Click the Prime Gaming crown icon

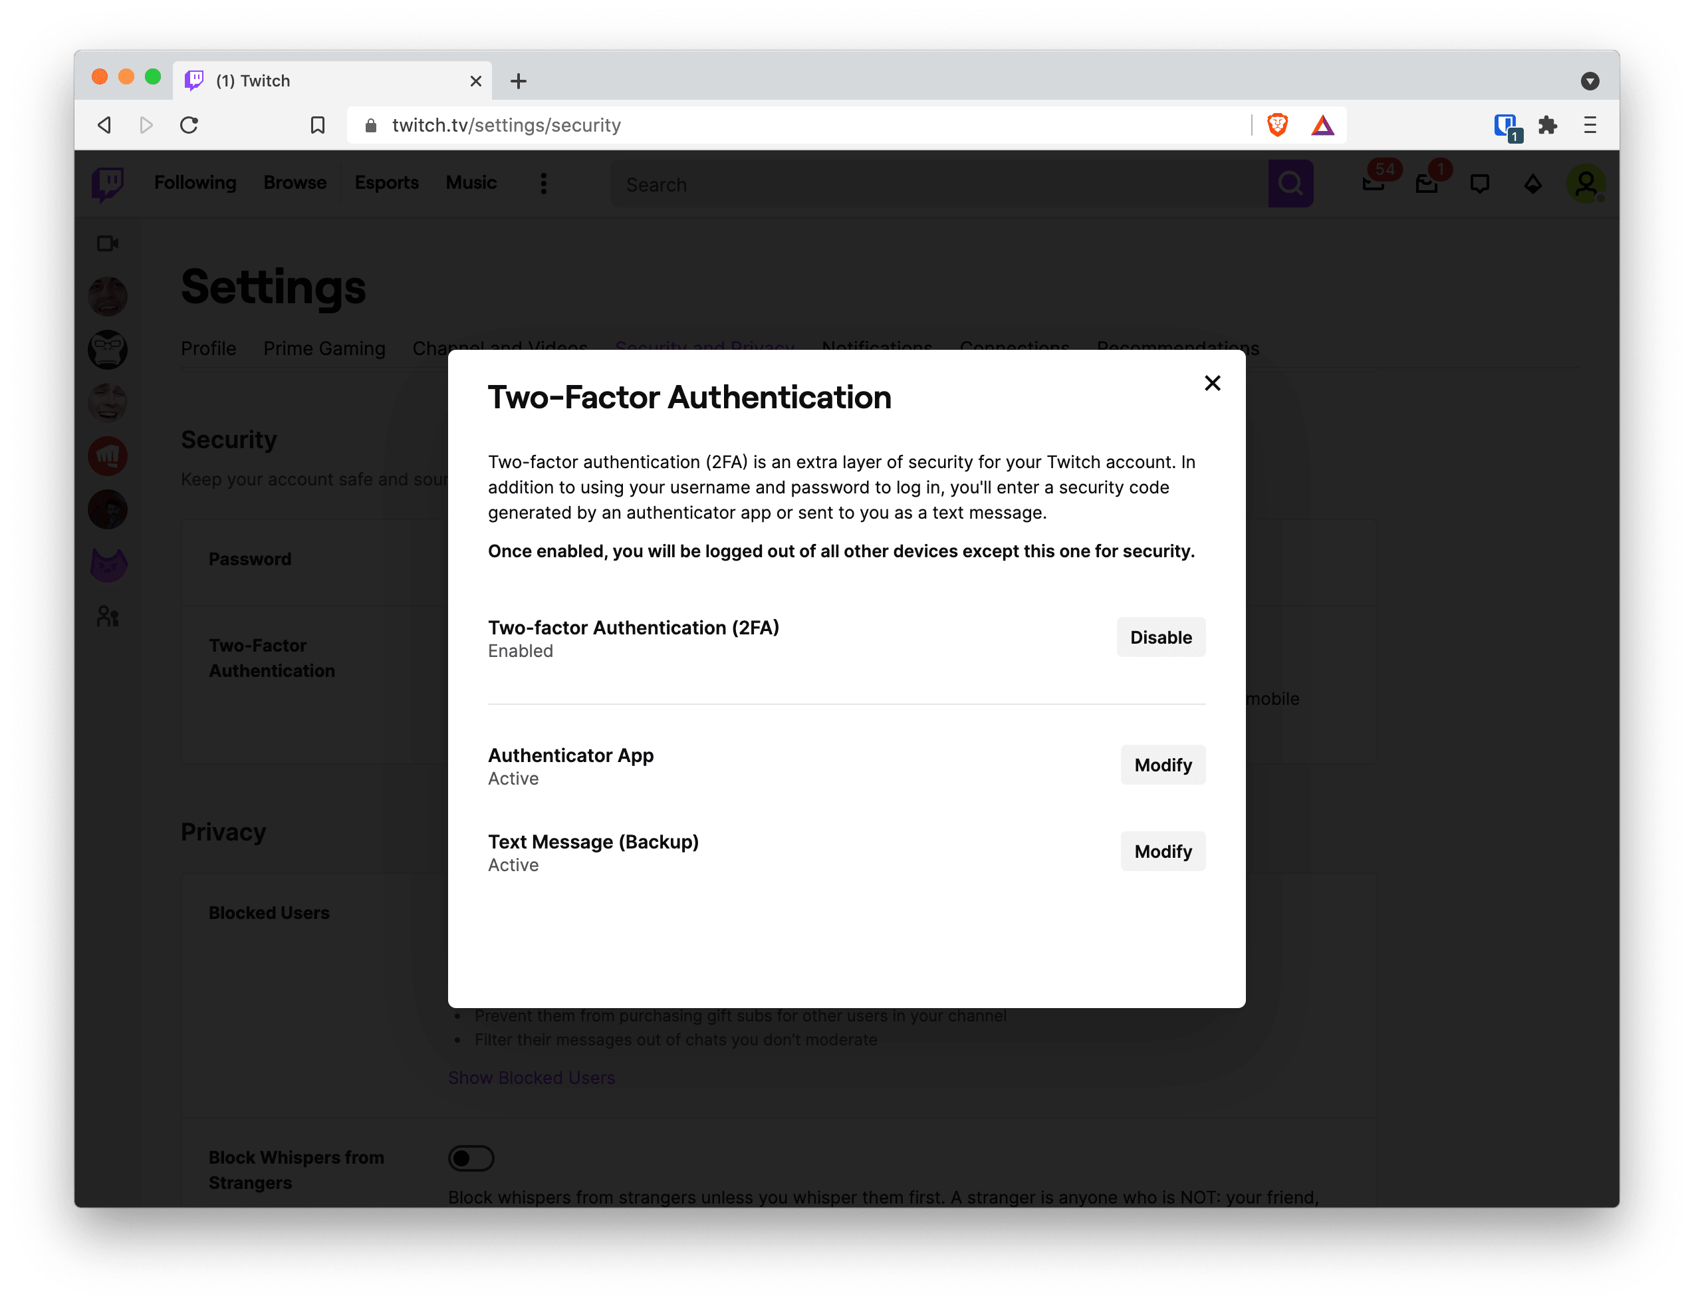[x=1532, y=183]
